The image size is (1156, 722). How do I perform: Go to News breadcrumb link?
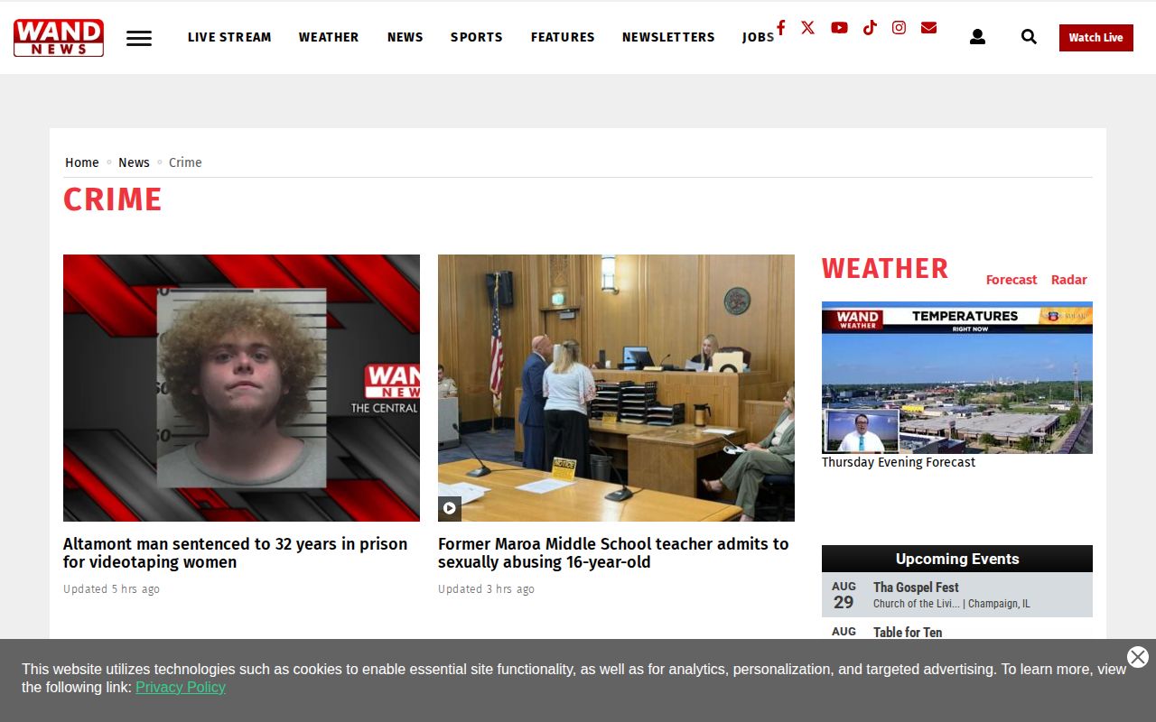pyautogui.click(x=134, y=162)
